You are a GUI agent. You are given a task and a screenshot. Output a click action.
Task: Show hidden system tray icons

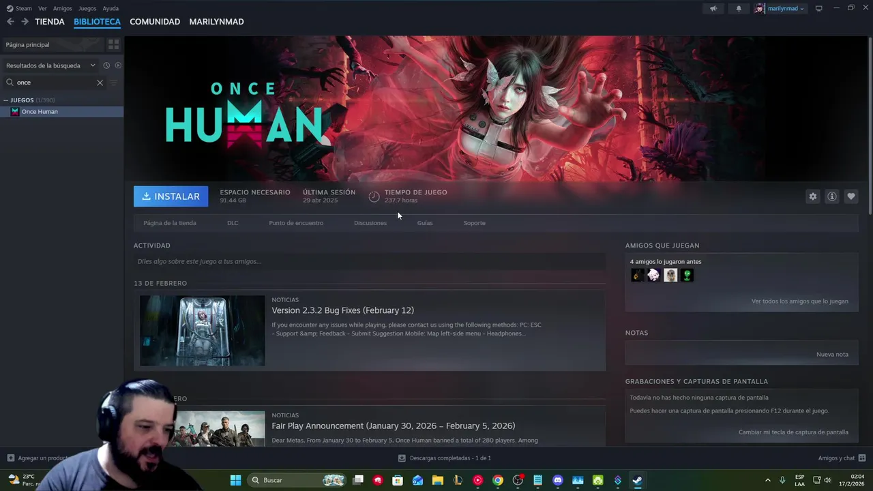768,480
